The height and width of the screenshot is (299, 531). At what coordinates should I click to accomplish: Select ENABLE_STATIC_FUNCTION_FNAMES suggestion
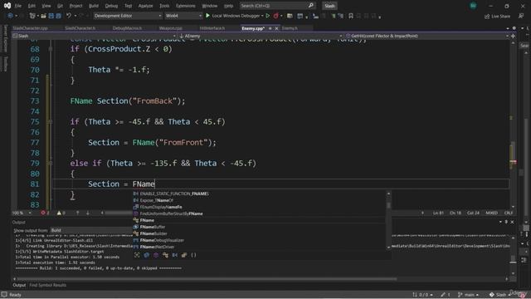click(x=174, y=194)
